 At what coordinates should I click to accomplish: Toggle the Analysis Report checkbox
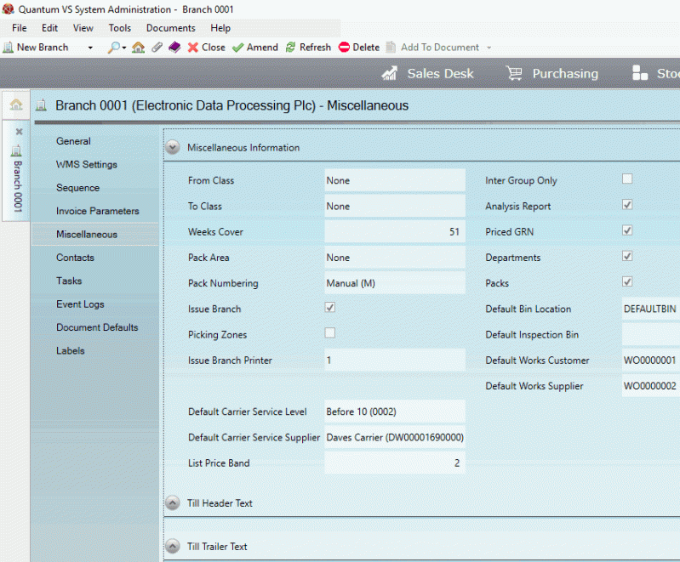[627, 205]
